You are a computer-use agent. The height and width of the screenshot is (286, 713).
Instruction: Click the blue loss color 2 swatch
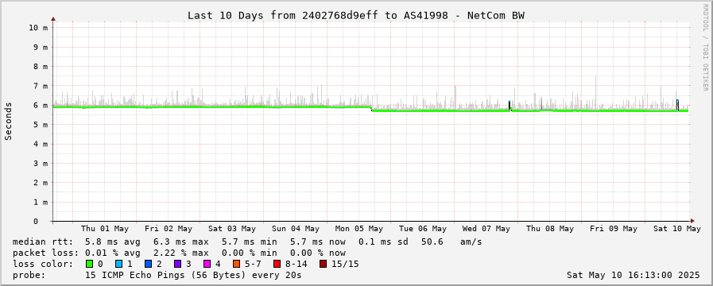148,264
